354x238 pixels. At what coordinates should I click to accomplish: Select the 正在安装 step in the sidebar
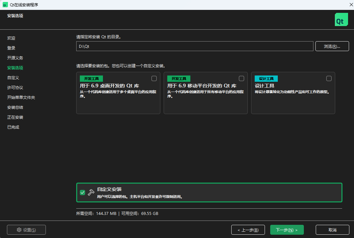pos(15,117)
